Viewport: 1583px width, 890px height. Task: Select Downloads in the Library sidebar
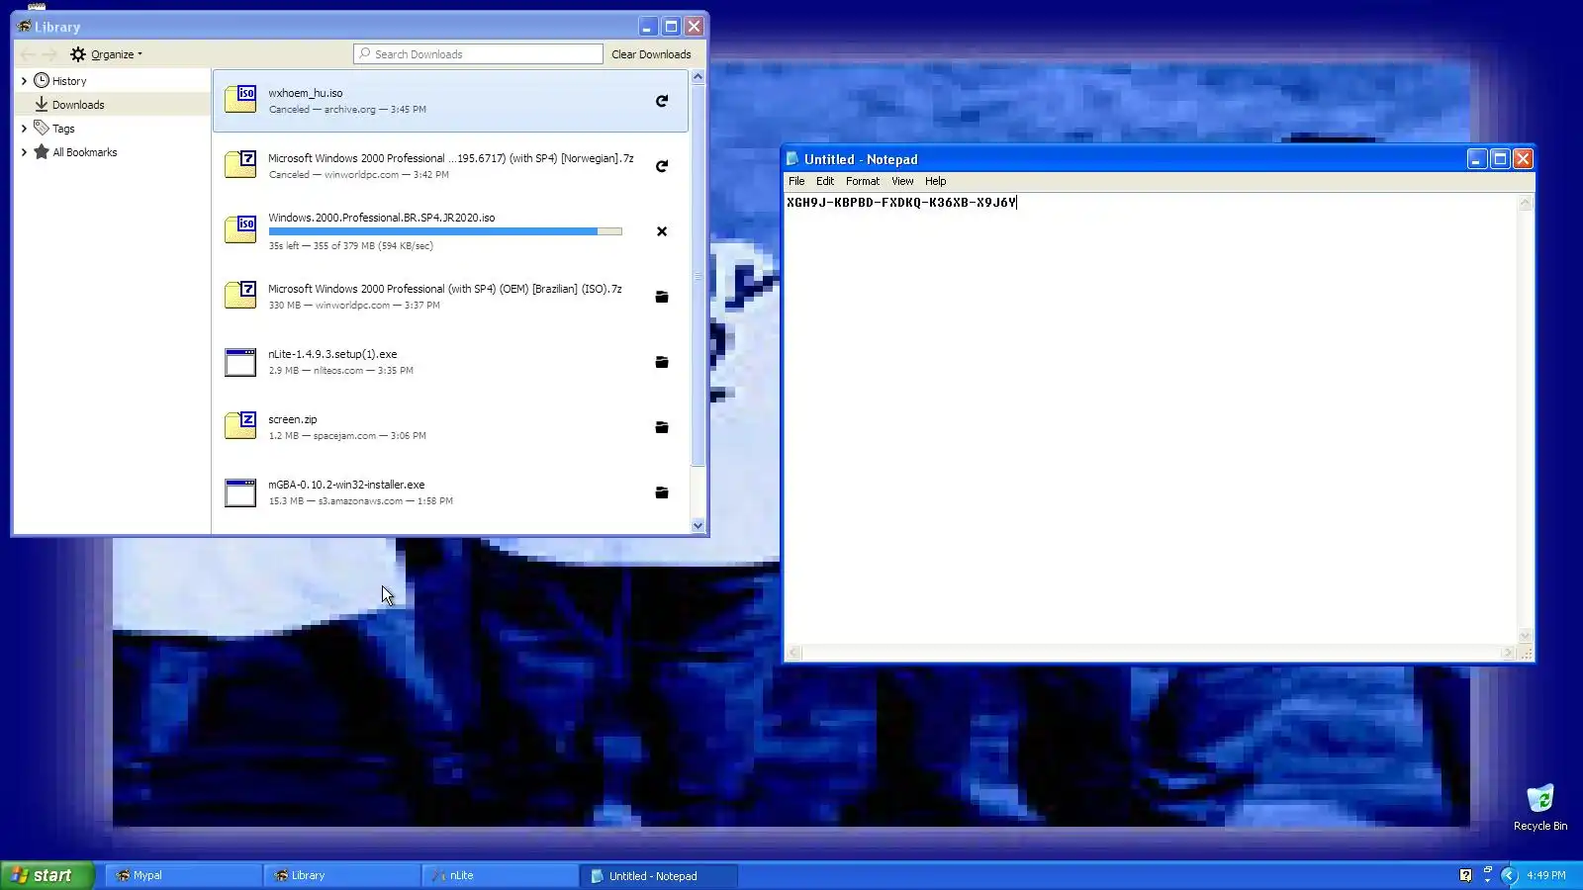(112, 105)
